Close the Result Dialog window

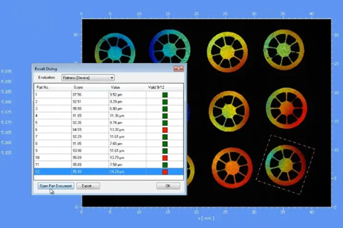click(x=179, y=69)
